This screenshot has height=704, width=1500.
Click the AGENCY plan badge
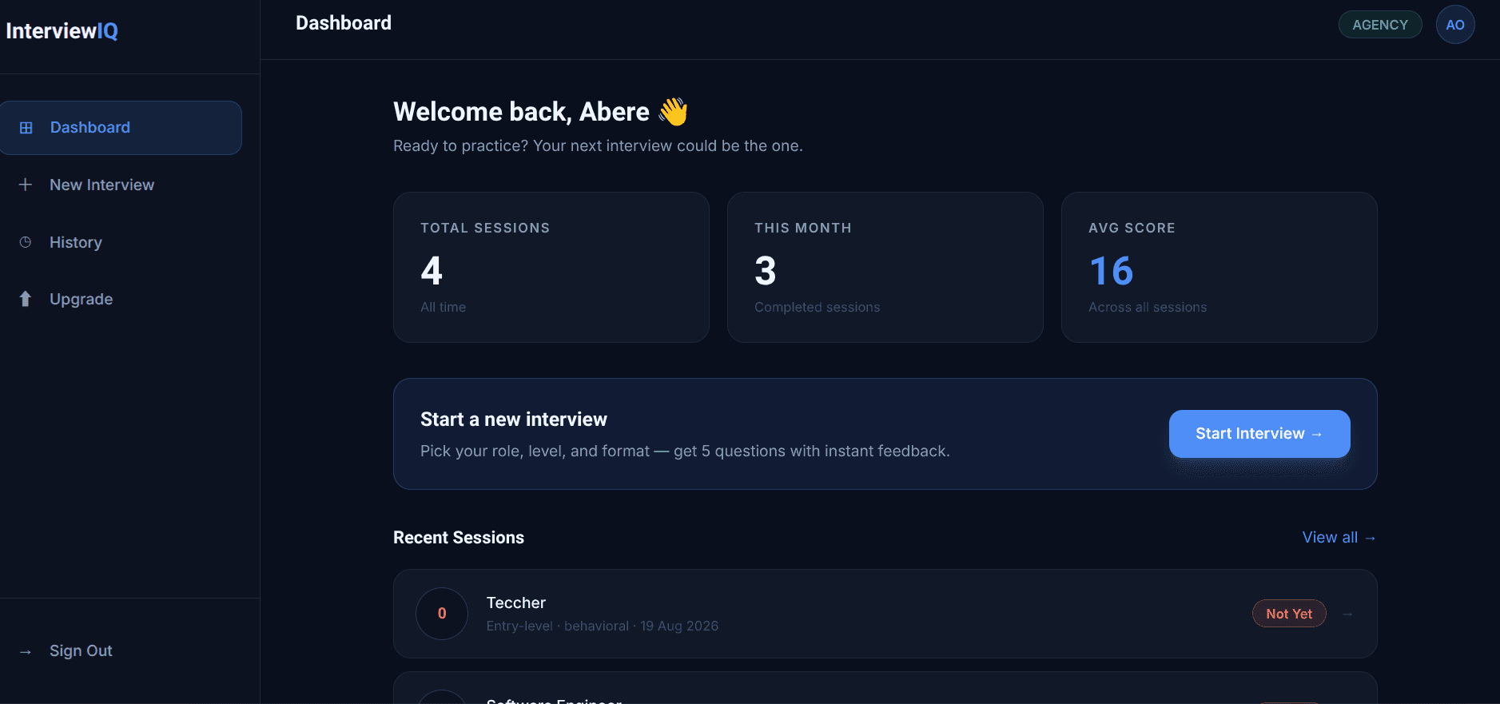(x=1380, y=25)
